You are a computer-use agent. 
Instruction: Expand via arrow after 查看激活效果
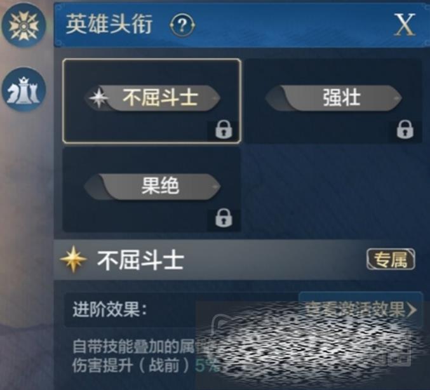[412, 310]
